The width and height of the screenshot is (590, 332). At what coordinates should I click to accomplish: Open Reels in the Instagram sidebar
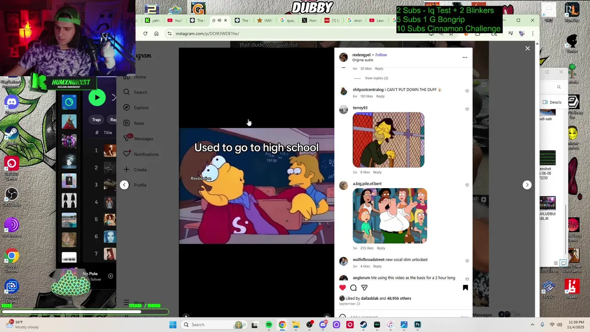pyautogui.click(x=134, y=123)
